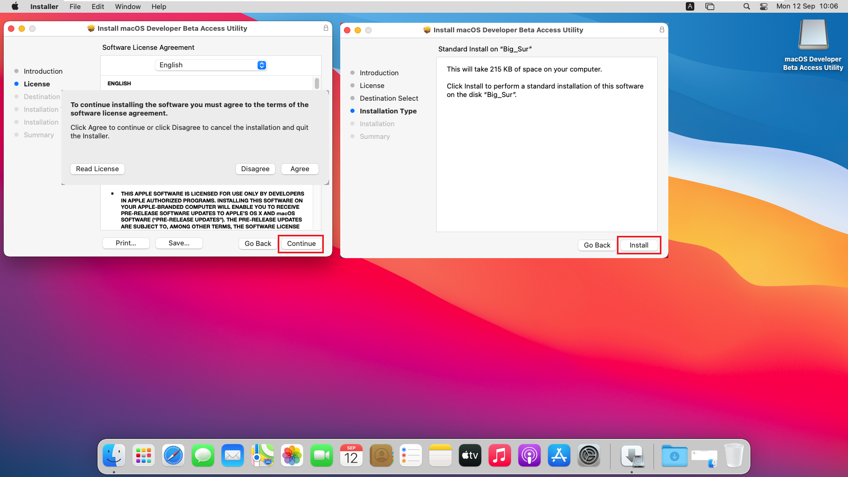The height and width of the screenshot is (477, 848).
Task: Click Disagree on the license prompt
Action: tap(255, 169)
